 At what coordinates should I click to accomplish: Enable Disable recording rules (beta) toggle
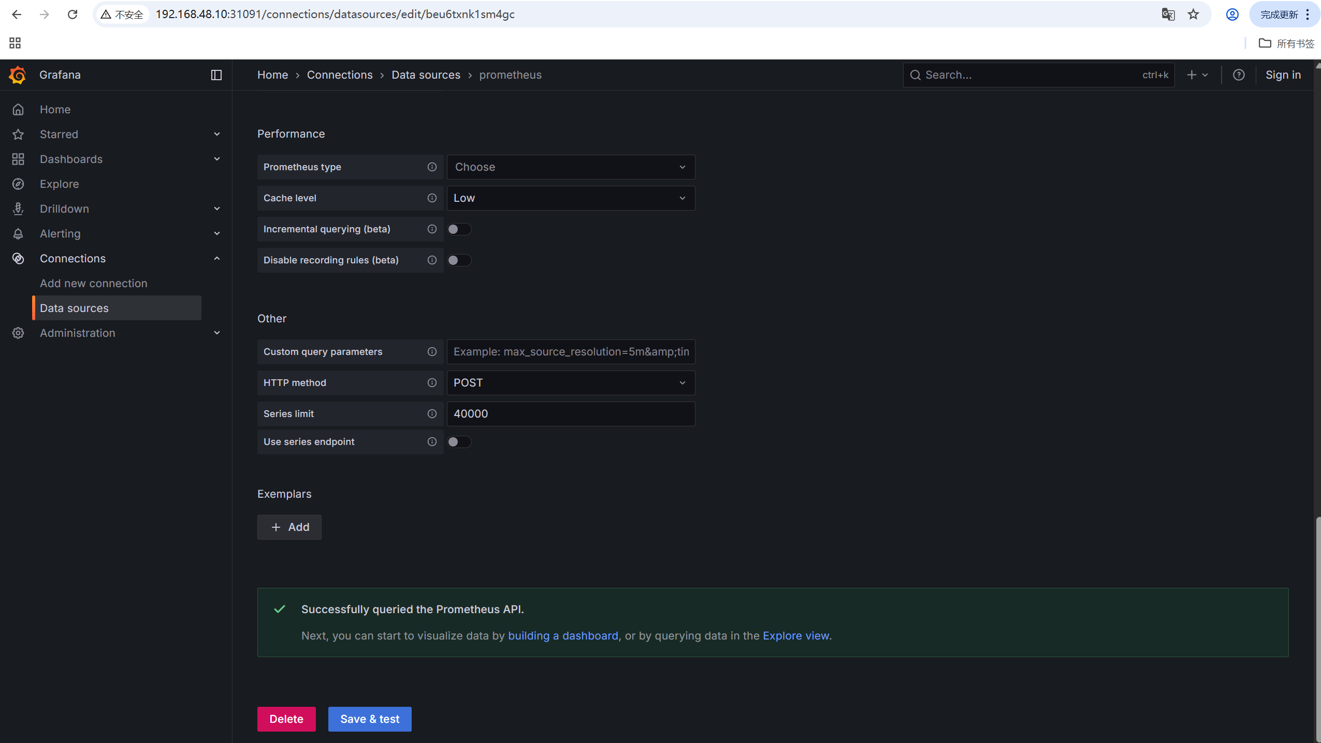pos(459,260)
